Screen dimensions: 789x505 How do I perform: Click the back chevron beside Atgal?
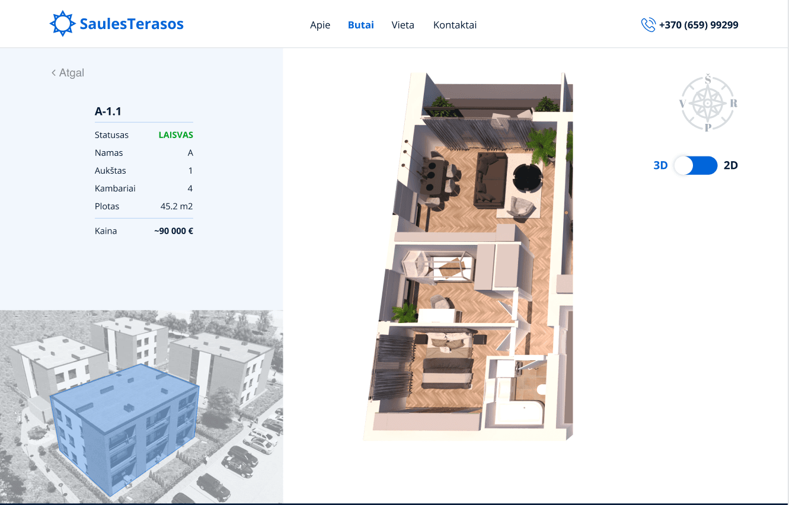point(53,73)
